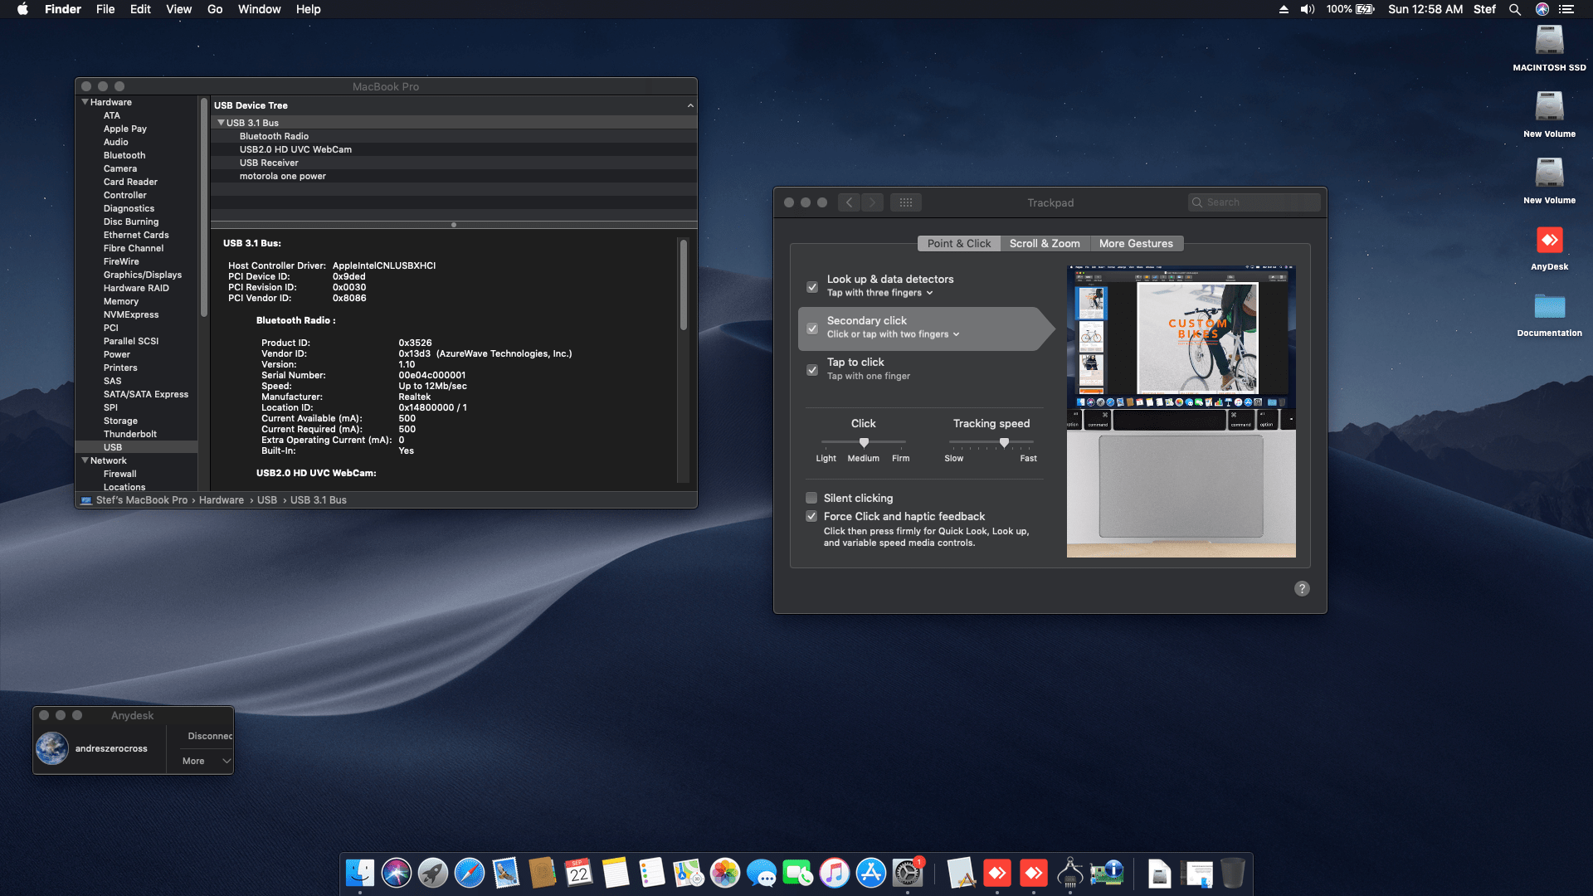Screen dimensions: 1593x896
Task: Open Spotlight search in menu bar
Action: pyautogui.click(x=1515, y=9)
